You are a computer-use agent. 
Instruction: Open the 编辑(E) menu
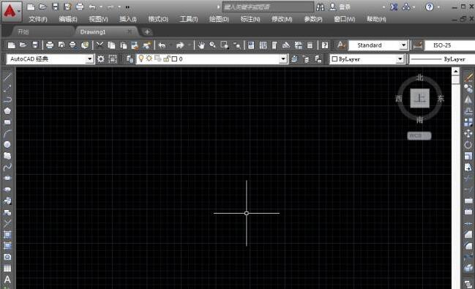click(x=68, y=19)
